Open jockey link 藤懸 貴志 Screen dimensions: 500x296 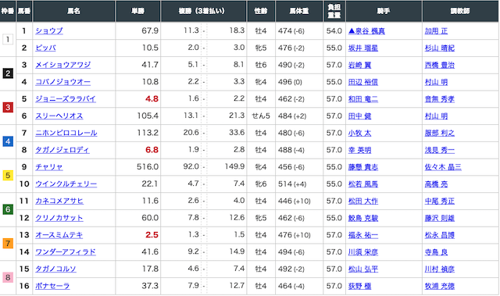[362, 167]
